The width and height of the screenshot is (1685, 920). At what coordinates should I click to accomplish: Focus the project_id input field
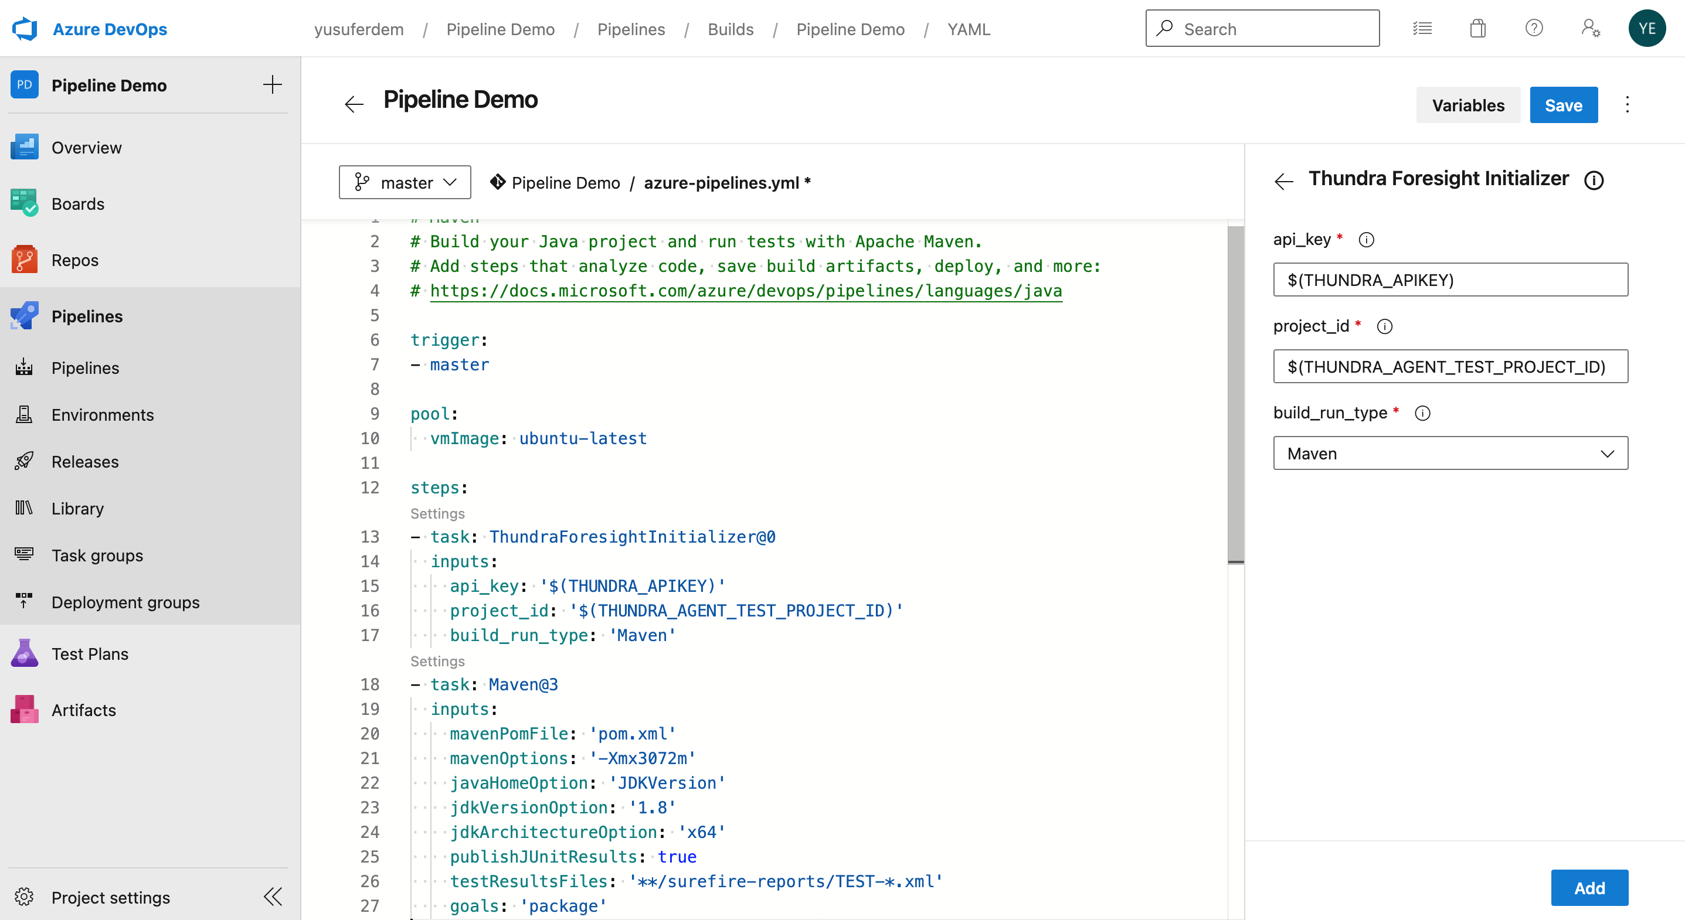(1450, 367)
